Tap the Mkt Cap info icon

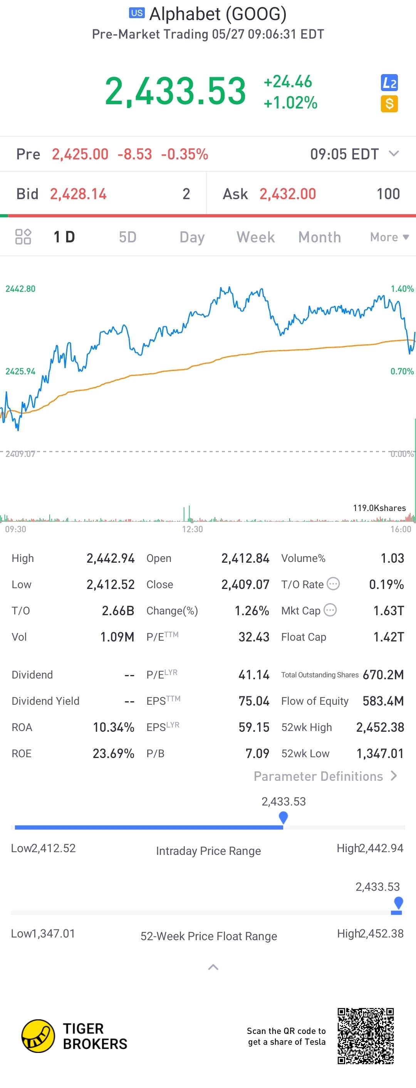coord(330,610)
